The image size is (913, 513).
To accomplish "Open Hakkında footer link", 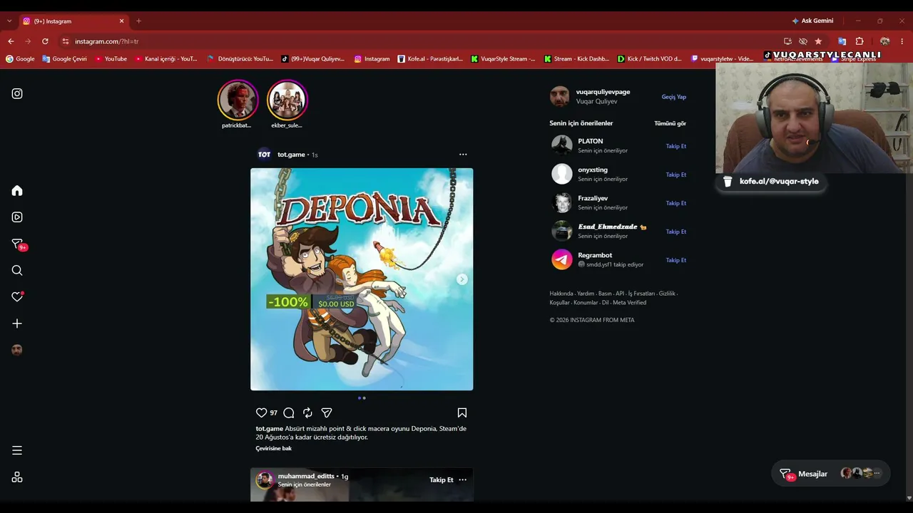I will coord(561,294).
